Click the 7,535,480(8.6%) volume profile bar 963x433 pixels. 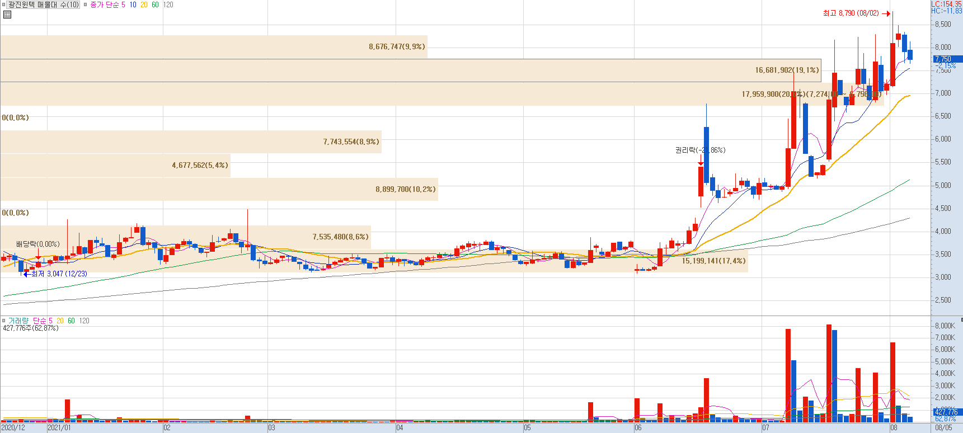185,237
